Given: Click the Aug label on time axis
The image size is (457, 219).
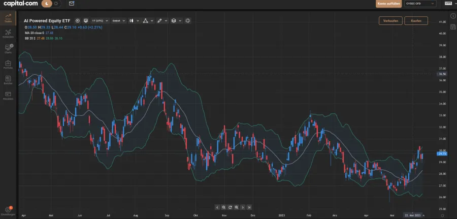Looking at the screenshot, I should (136, 215).
